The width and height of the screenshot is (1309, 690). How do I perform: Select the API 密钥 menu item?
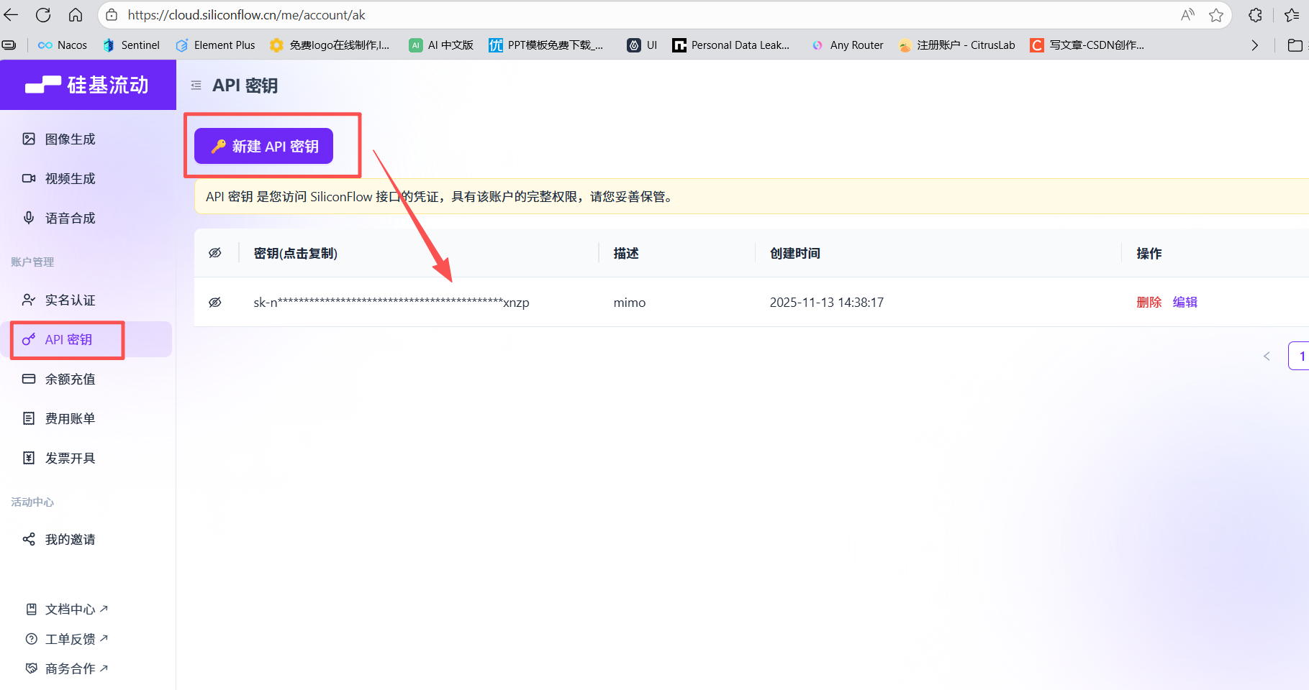pos(71,339)
